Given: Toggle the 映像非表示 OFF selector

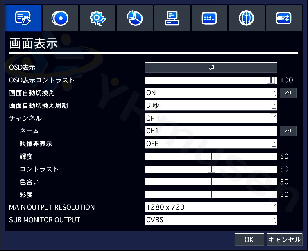Looking at the screenshot, I should [211, 144].
